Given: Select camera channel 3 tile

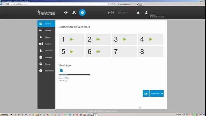Looking at the screenshot, I should [124, 39].
